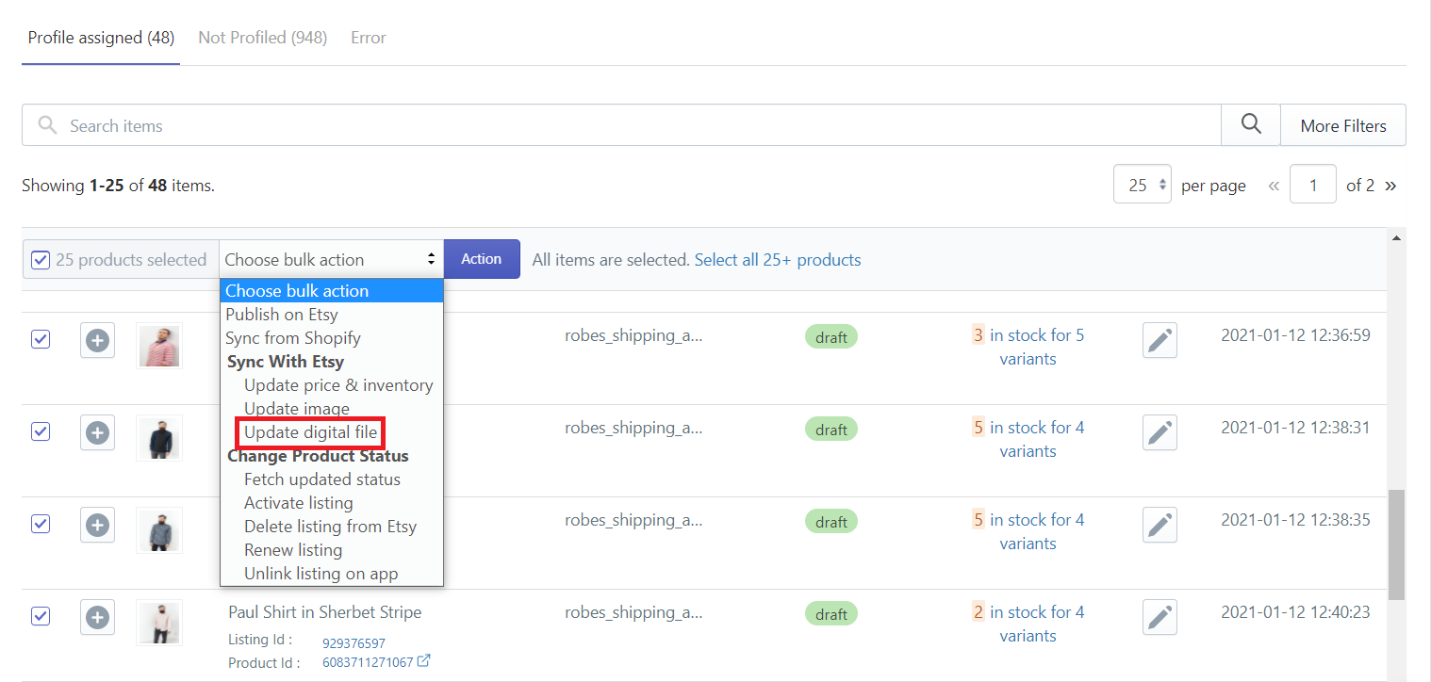Go to next page using double chevron

pos(1390,186)
